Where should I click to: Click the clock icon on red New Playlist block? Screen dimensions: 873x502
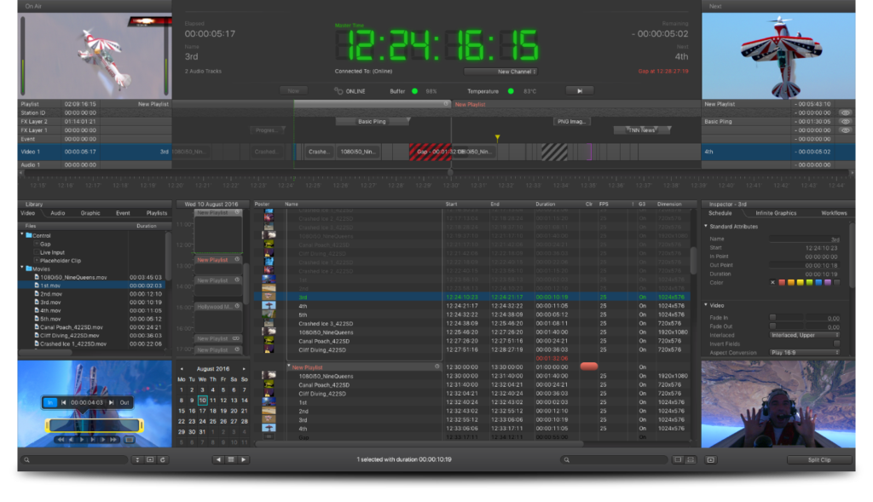click(x=237, y=259)
